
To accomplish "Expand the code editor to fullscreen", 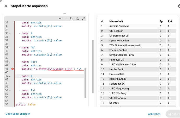I will point(83,19).
